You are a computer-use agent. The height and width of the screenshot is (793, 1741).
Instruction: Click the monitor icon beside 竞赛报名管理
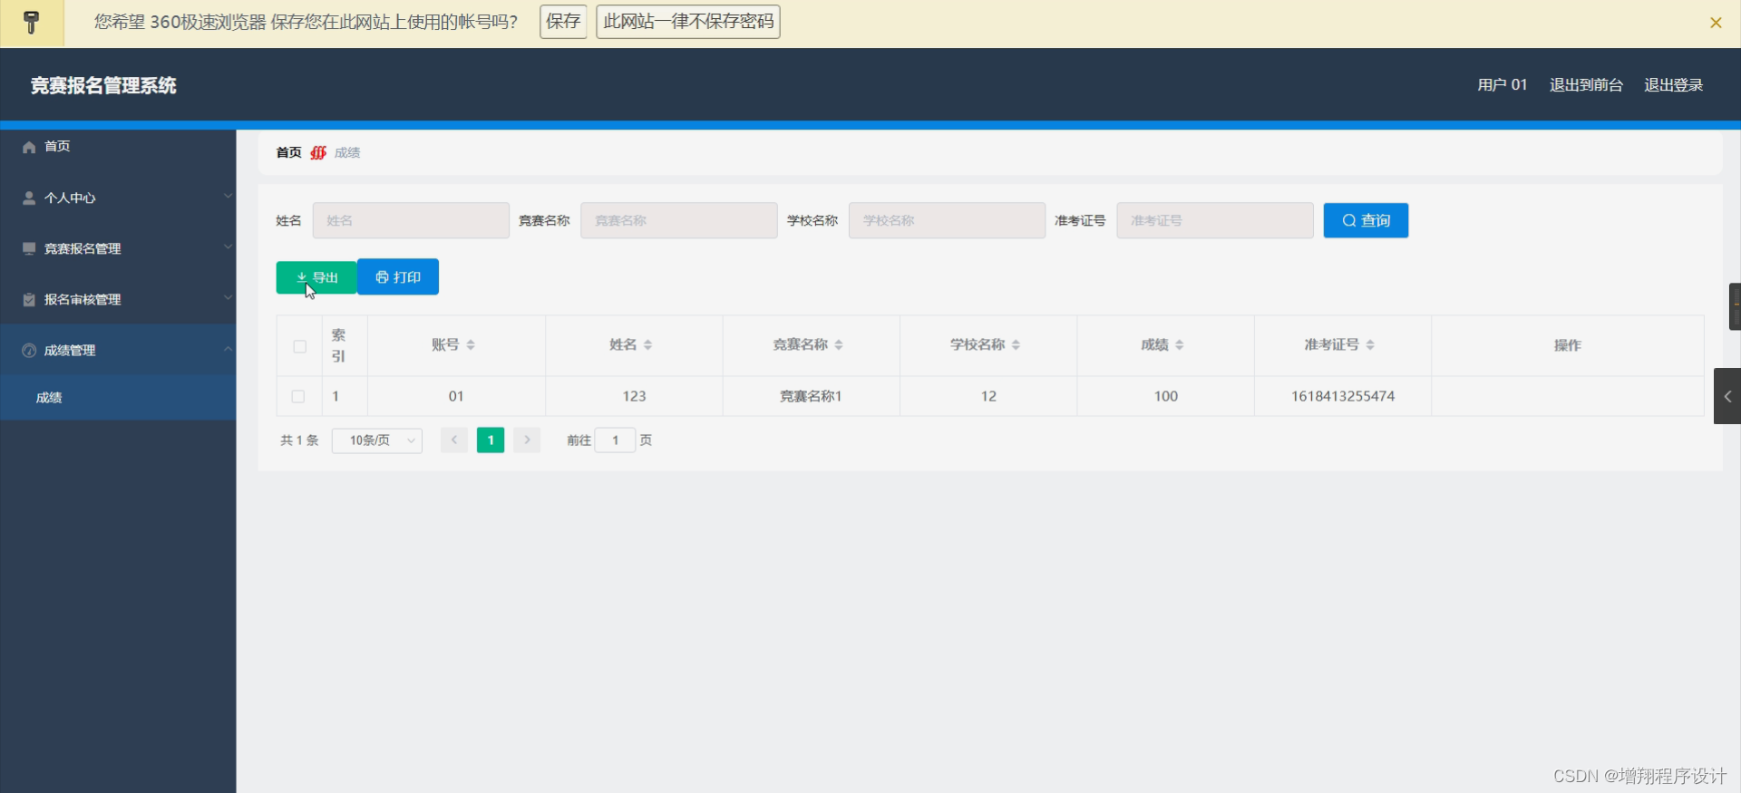29,248
